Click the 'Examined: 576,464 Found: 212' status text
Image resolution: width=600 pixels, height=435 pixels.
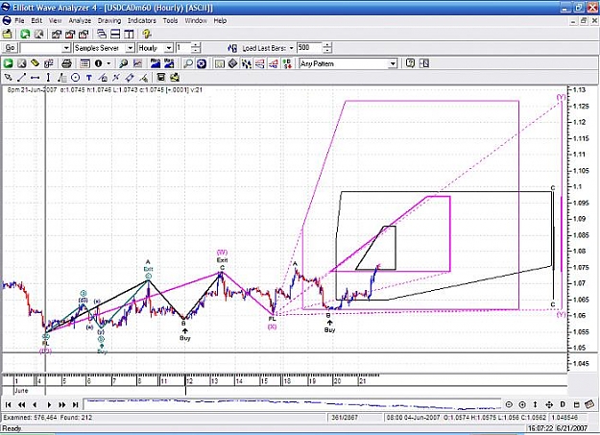coord(48,418)
